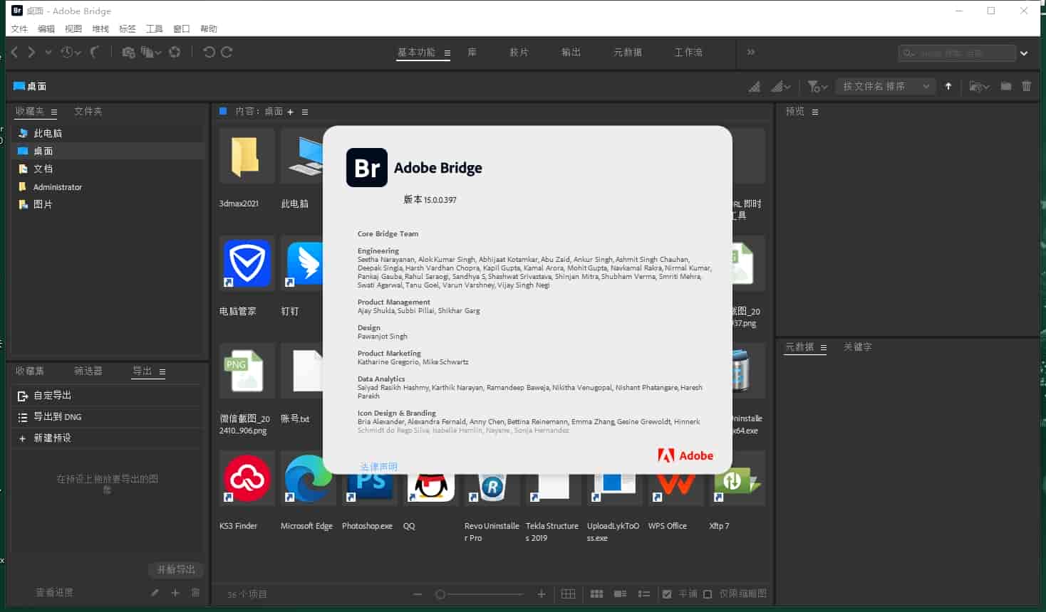Viewport: 1046px width, 612px height.
Task: Click the create new folder icon
Action: tap(1005, 86)
